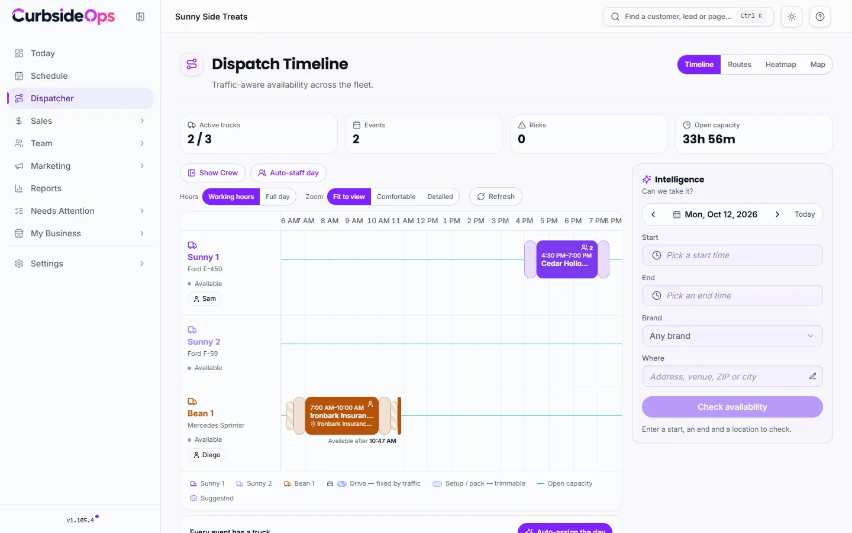Select the Cedar Hollo... event block
The height and width of the screenshot is (533, 852).
[x=567, y=259]
